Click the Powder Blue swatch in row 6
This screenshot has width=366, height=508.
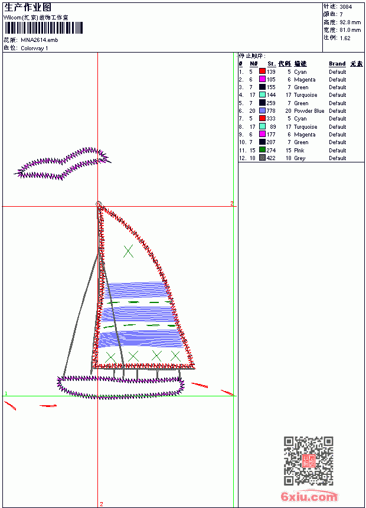(x=262, y=111)
